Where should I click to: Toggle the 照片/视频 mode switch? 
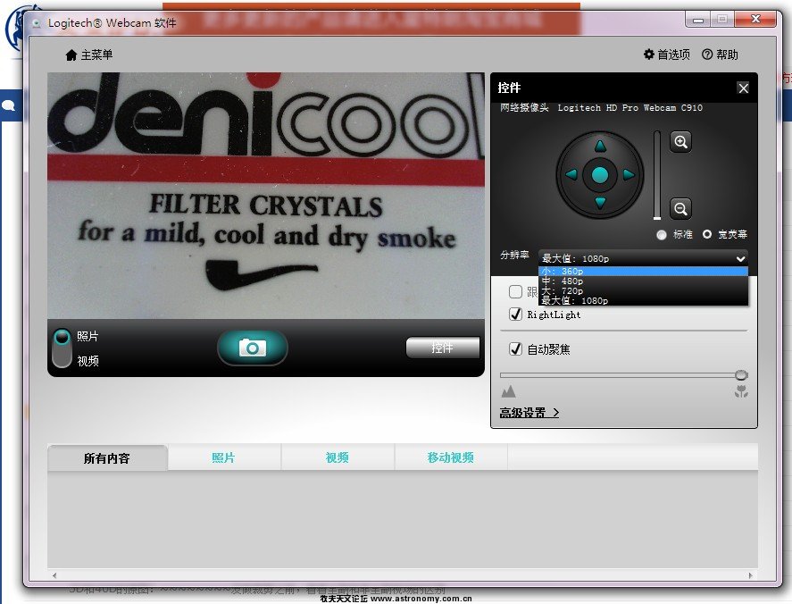pyautogui.click(x=63, y=348)
